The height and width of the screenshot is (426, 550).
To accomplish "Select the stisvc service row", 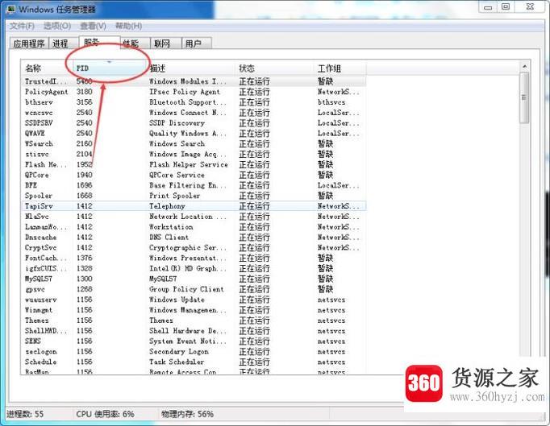I will coord(194,154).
